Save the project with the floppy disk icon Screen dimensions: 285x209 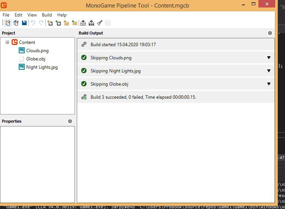(x=24, y=23)
